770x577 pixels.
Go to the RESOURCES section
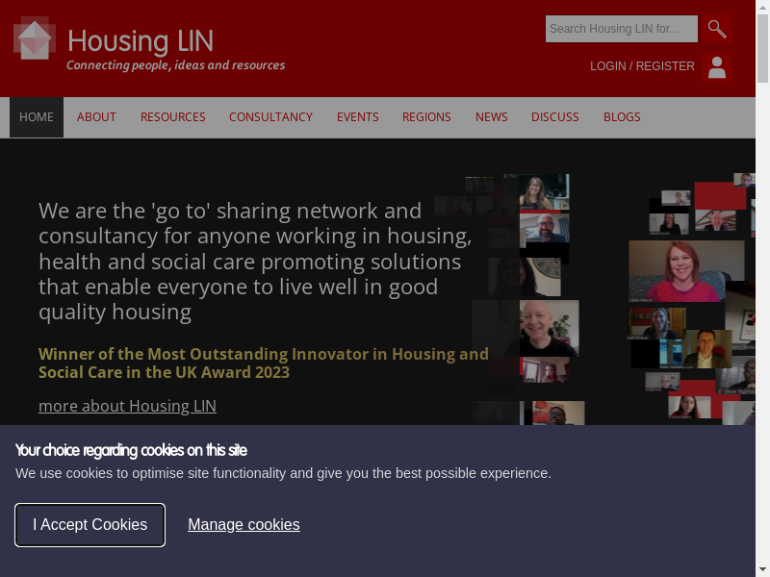click(x=173, y=117)
